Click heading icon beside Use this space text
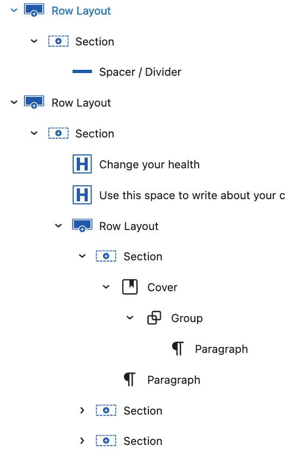Image resolution: width=288 pixels, height=459 pixels. tap(82, 195)
